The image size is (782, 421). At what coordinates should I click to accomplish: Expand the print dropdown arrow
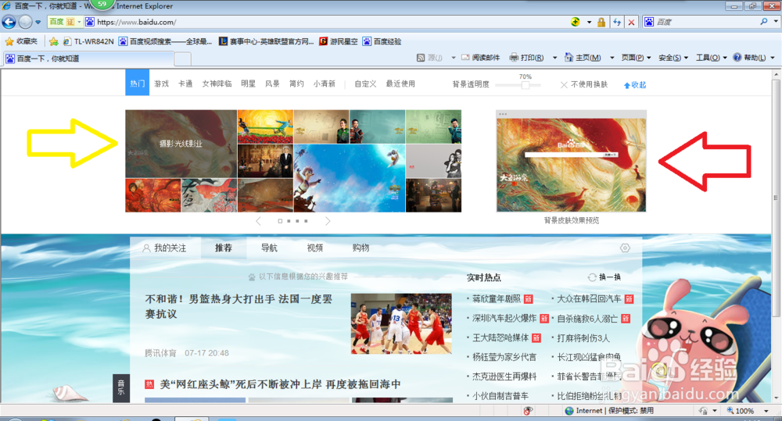click(554, 58)
